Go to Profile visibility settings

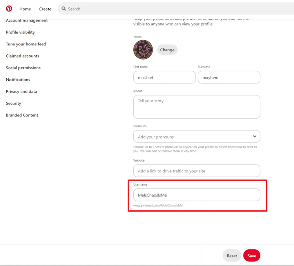point(20,32)
